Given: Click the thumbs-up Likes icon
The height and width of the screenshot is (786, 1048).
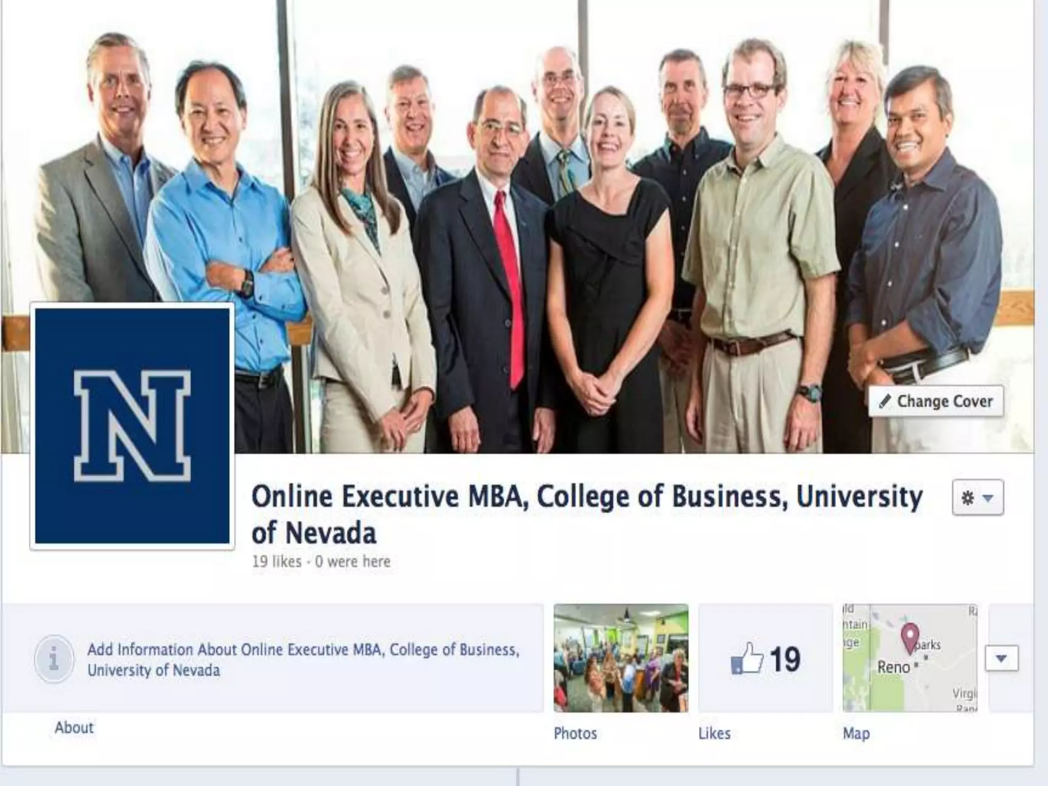Looking at the screenshot, I should point(747,659).
